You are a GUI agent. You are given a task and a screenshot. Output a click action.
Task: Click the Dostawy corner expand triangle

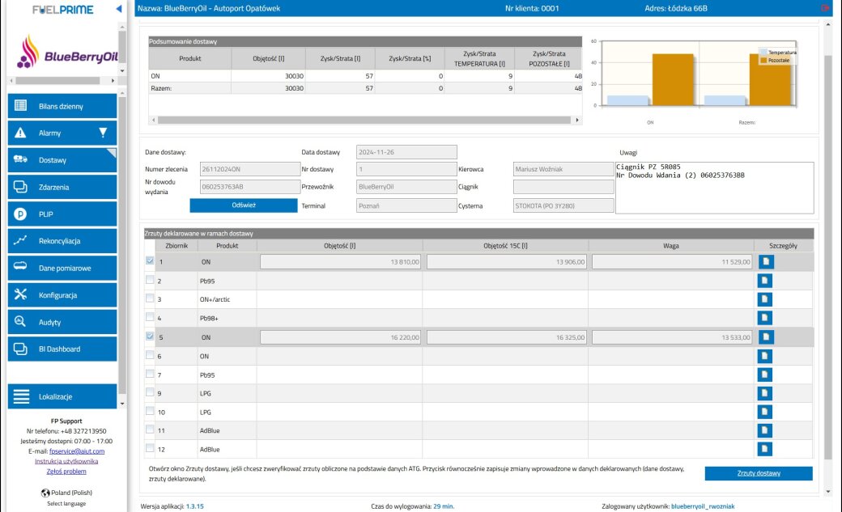point(113,152)
